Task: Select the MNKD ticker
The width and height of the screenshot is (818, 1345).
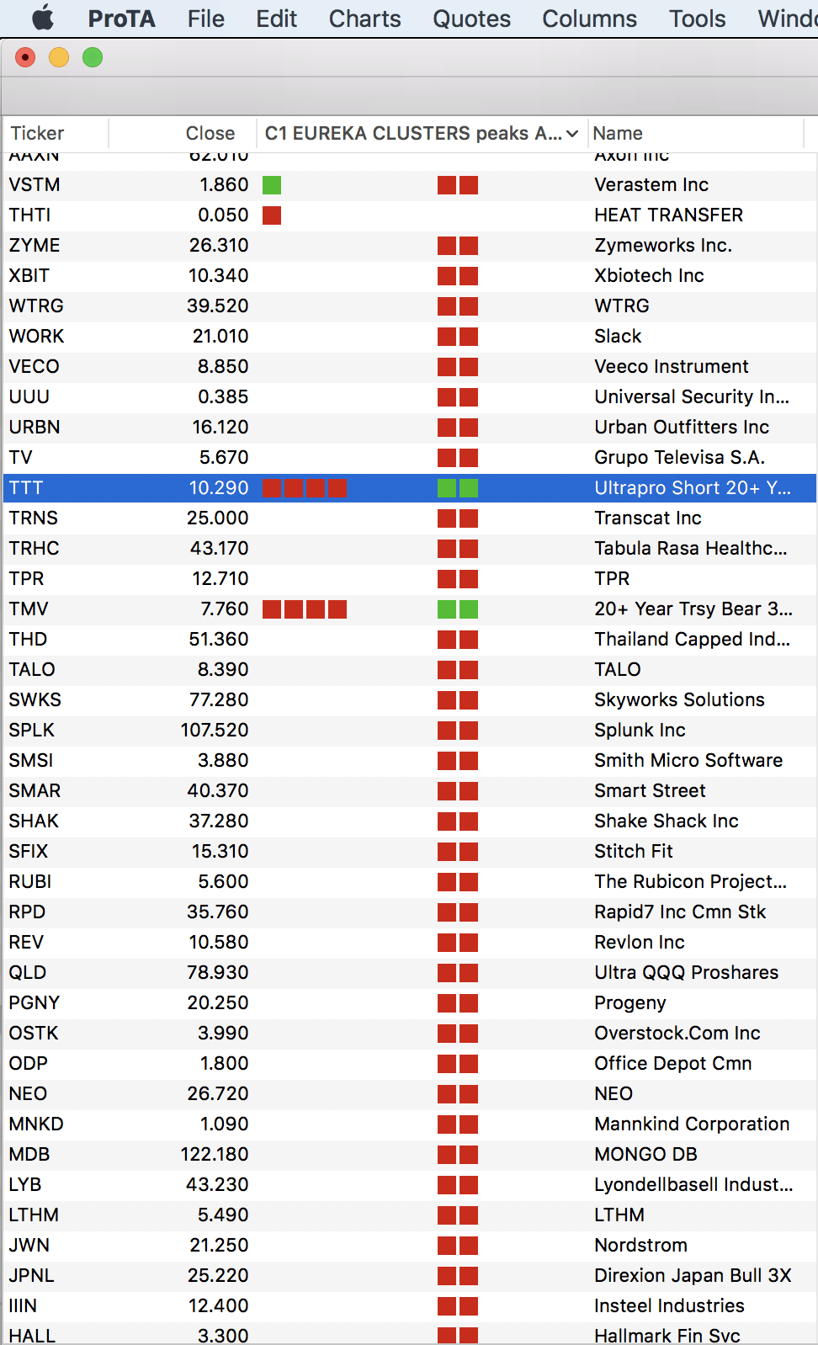Action: click(x=36, y=1124)
